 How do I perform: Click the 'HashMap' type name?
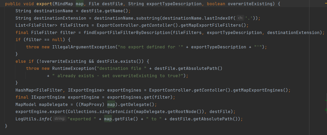pyautogui.click(x=25, y=90)
